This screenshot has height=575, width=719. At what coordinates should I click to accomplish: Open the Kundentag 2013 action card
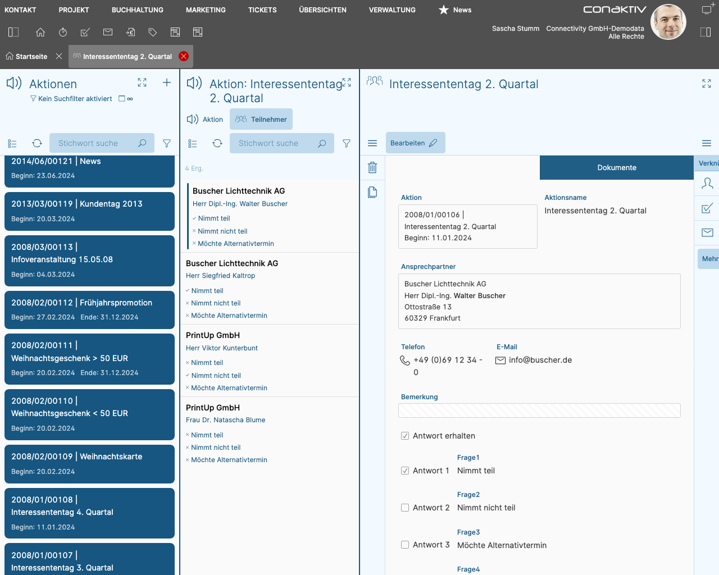click(x=90, y=211)
